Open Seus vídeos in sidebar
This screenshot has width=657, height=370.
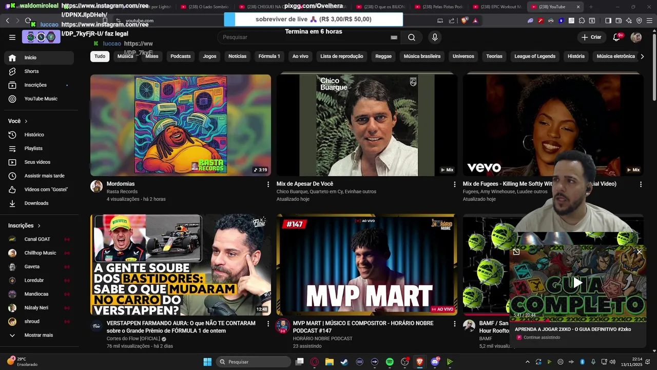click(39, 162)
